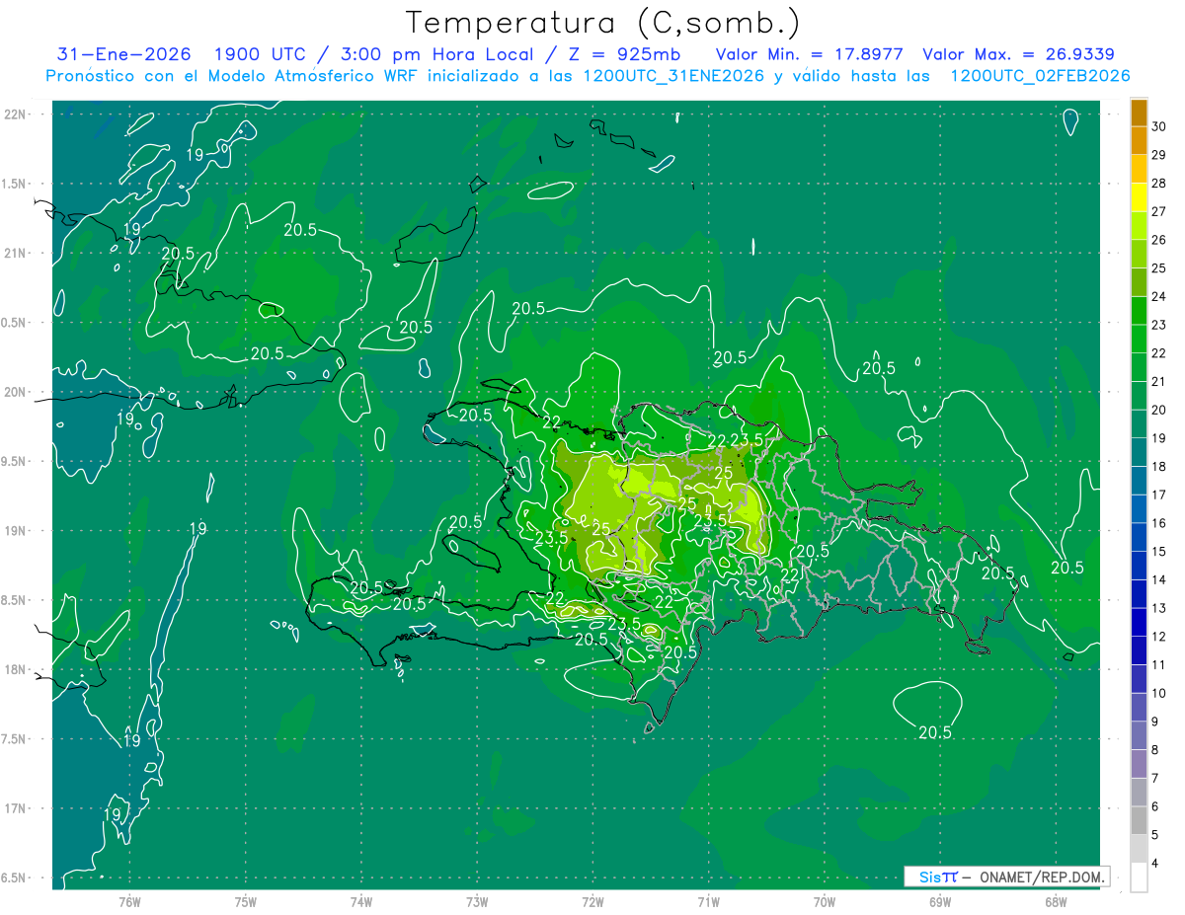Click the SisPI ONAMET/REP.DOM. logo box
1185x915 pixels.
pos(1006,877)
